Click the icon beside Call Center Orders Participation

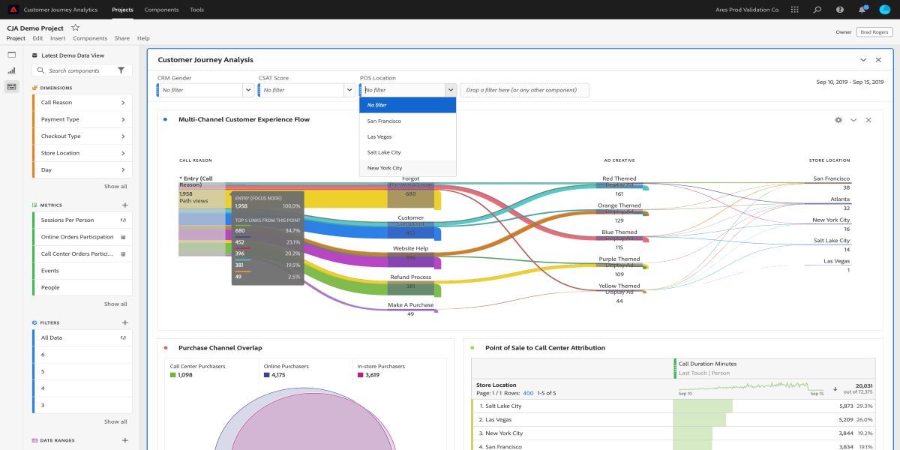(123, 254)
